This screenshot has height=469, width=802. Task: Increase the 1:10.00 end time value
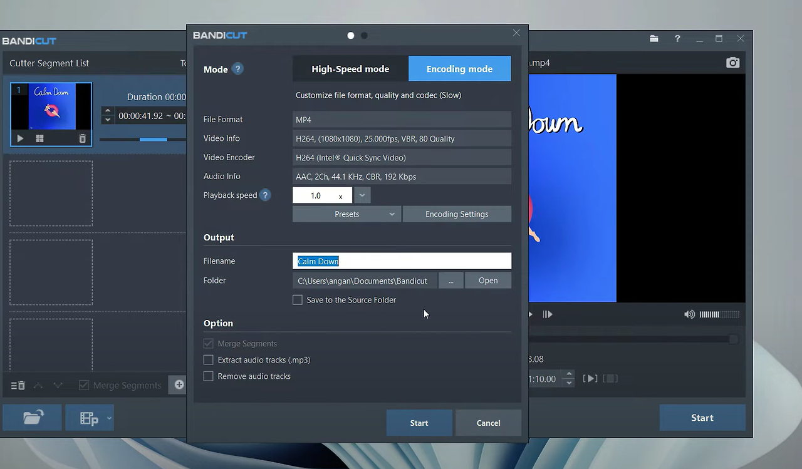(x=569, y=374)
